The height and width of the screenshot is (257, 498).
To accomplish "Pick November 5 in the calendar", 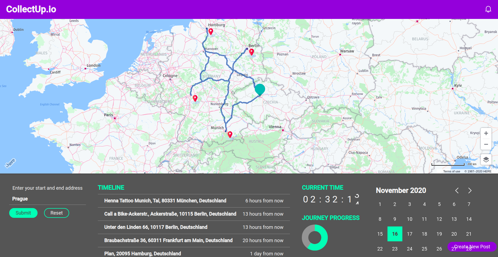I will pos(439,204).
